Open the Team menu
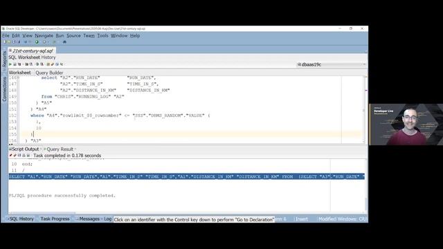This screenshot has height=249, width=443. tap(89, 35)
